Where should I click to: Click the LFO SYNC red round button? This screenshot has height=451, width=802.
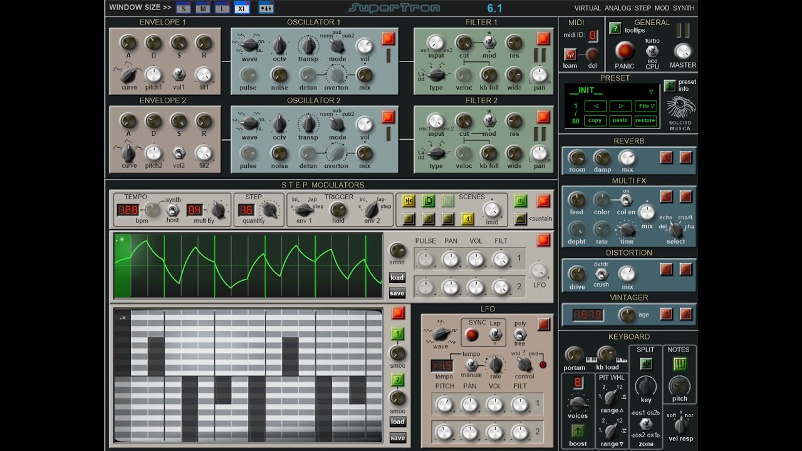472,335
